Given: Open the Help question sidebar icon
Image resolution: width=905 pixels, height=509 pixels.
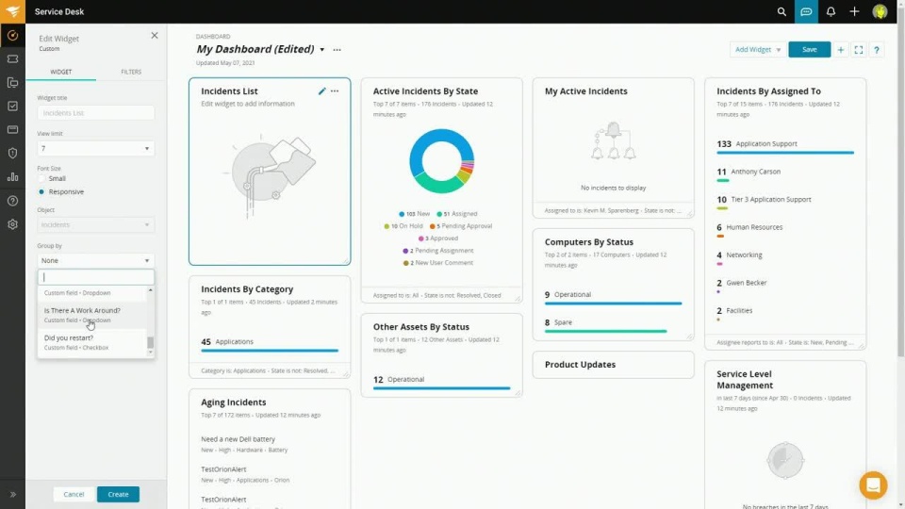Looking at the screenshot, I should [12, 201].
